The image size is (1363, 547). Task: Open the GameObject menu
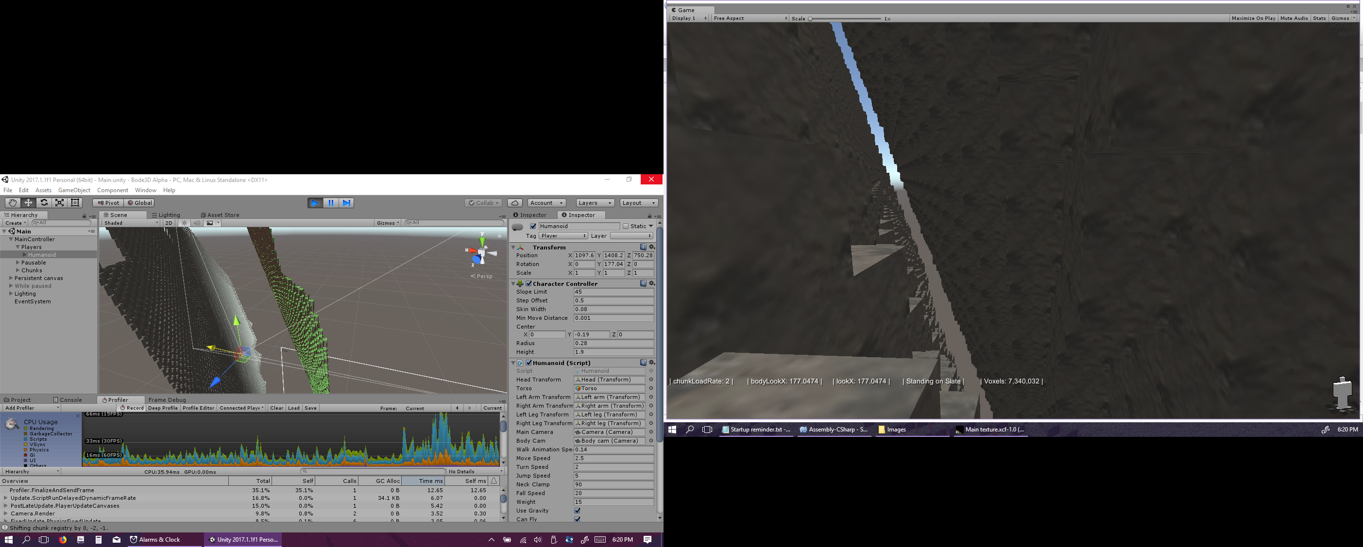(x=74, y=190)
